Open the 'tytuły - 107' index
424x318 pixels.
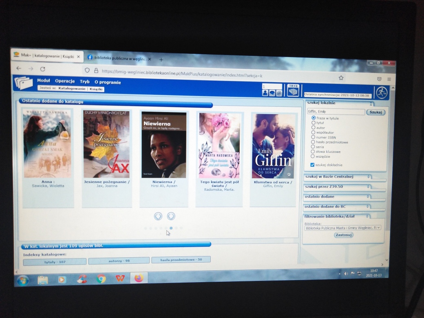click(x=55, y=262)
